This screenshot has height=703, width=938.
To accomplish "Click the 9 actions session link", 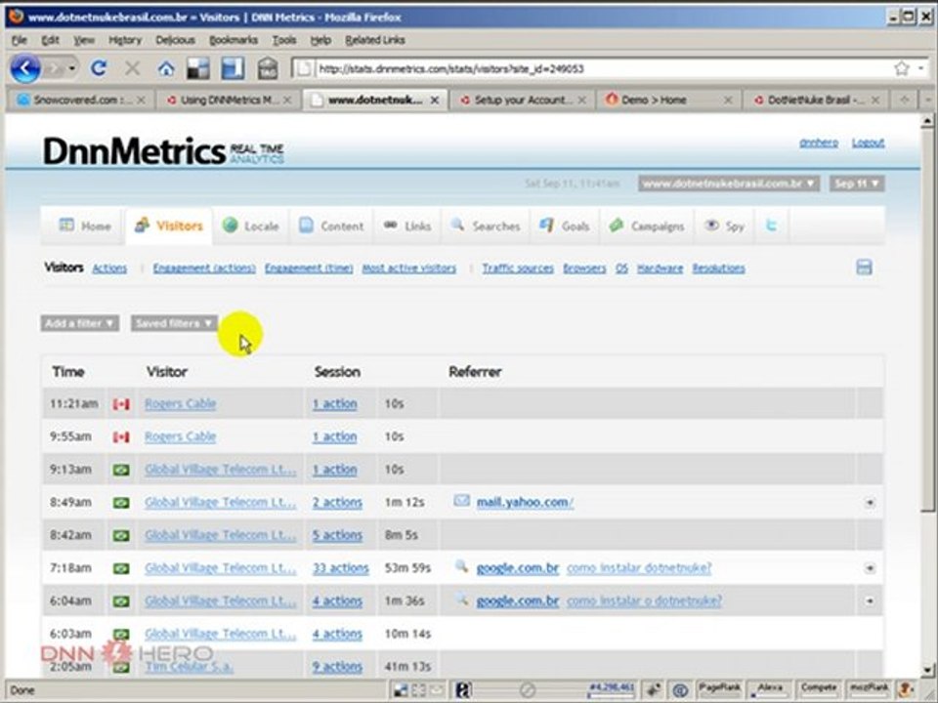I will point(337,667).
